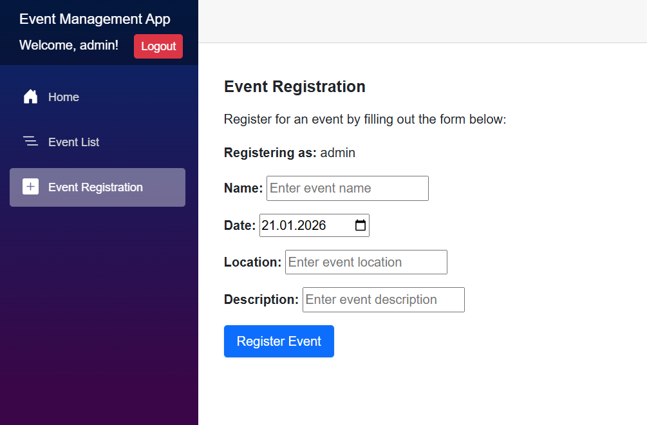647x425 pixels.
Task: Click the house icon above Event List
Action: coord(30,97)
